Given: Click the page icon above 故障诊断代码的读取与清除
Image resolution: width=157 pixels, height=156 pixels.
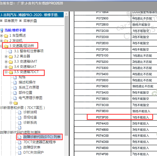Looking at the screenshot, I should pos(20,128).
